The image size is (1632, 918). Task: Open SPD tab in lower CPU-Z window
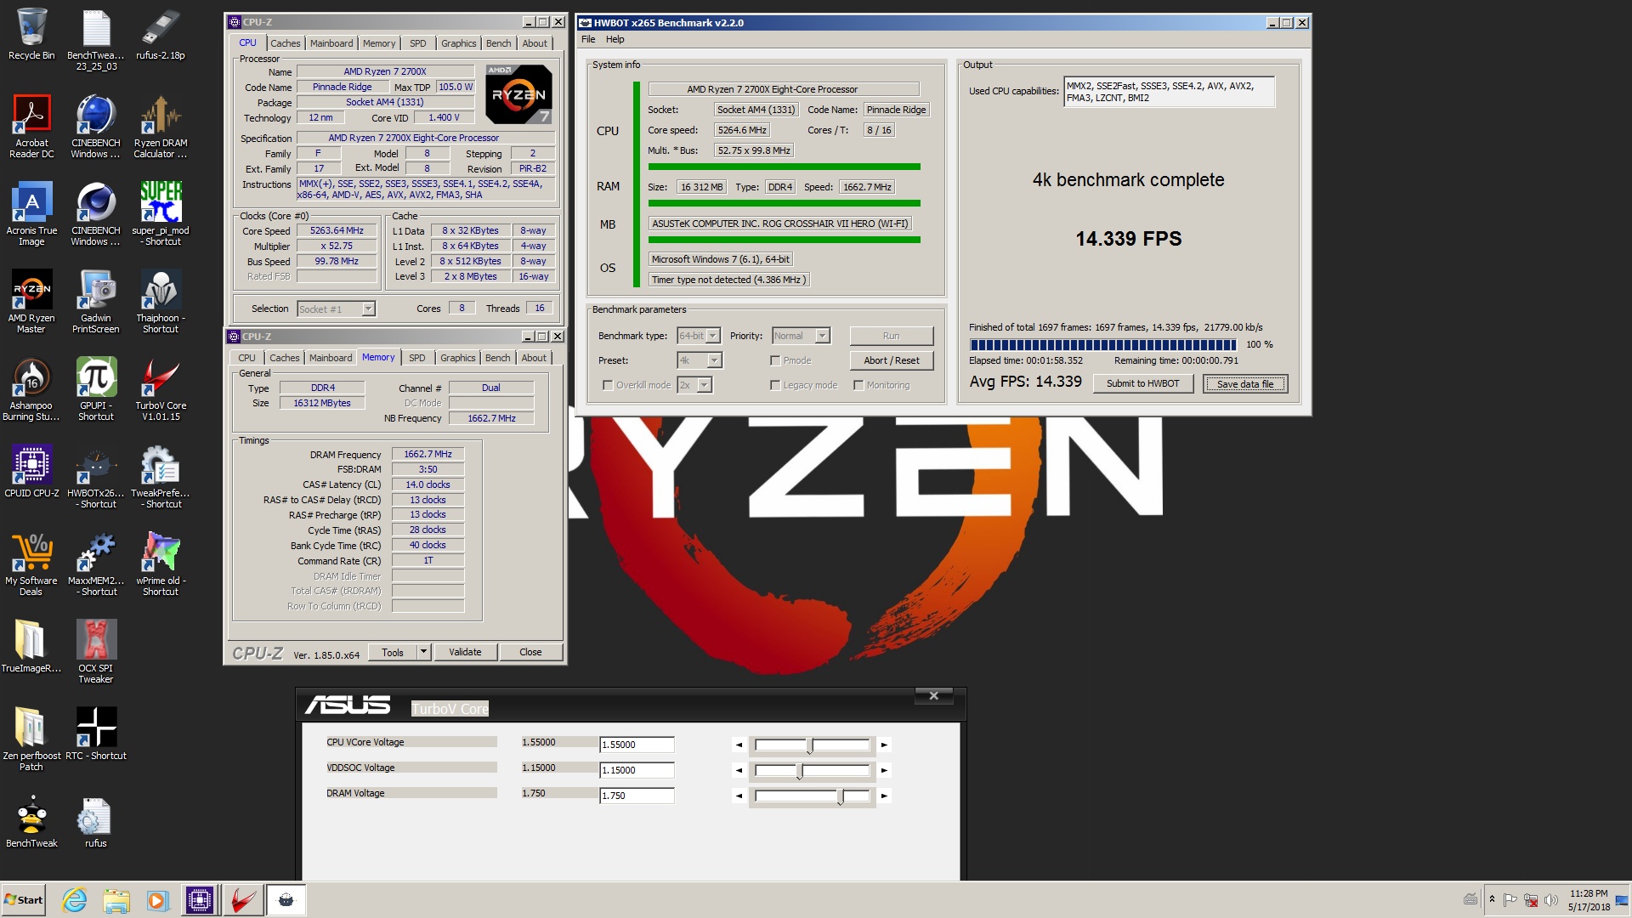click(x=416, y=358)
